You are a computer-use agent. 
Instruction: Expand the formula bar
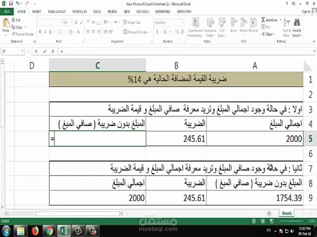pos(314,51)
